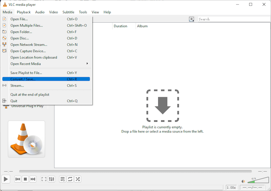
Task: Expand the Open Recent Media submenu
Action: [46, 64]
